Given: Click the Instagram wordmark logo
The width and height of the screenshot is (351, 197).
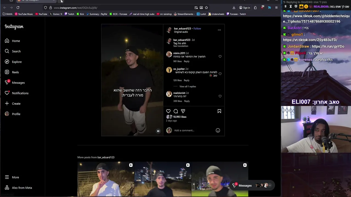Looking at the screenshot, I should coord(14,27).
